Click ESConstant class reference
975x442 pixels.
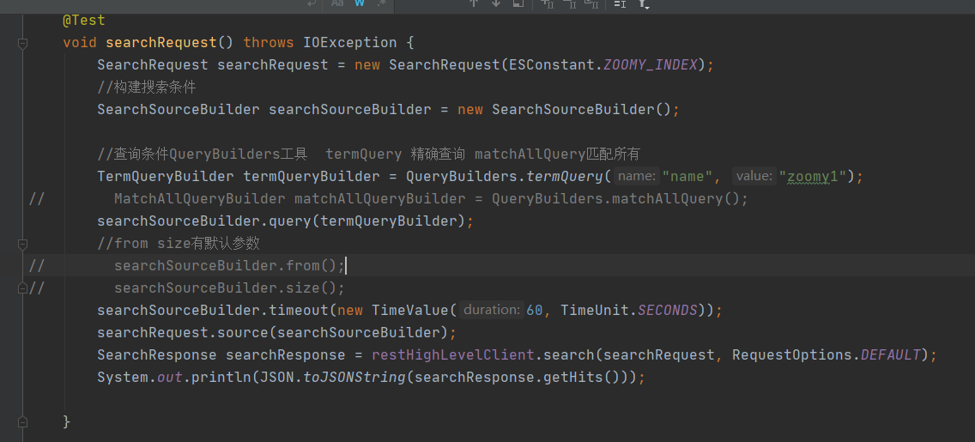pos(552,64)
